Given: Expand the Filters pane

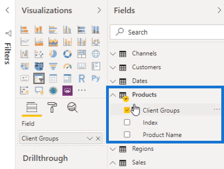Looking at the screenshot, I should click(x=8, y=48).
